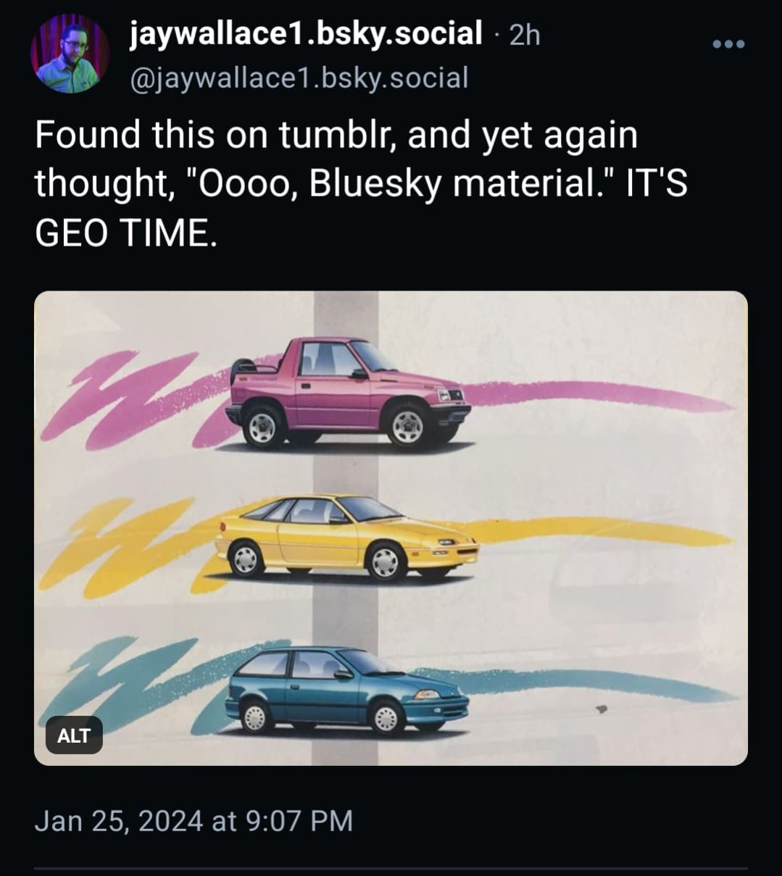The image size is (782, 876).
Task: Click the Jan 25, 2024 date line
Action: [194, 821]
